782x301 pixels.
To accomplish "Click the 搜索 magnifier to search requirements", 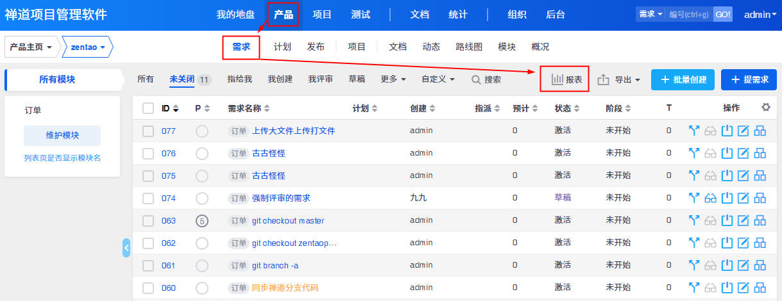I will (486, 79).
